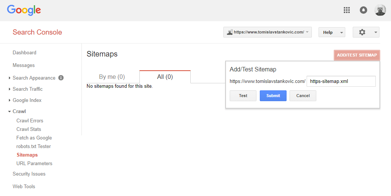
Task: Switch to the By me (0) tab
Action: 112,77
